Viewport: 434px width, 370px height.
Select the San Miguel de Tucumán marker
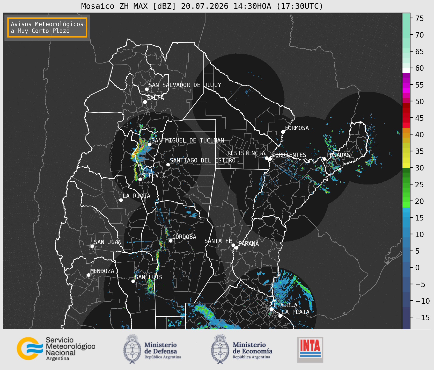click(149, 144)
